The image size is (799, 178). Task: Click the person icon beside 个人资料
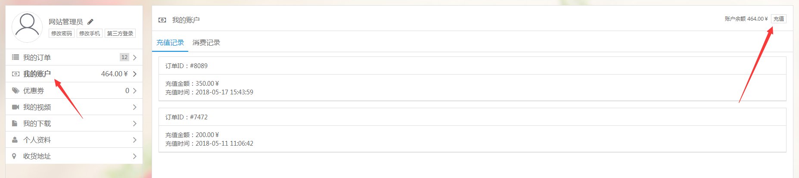[x=15, y=140]
